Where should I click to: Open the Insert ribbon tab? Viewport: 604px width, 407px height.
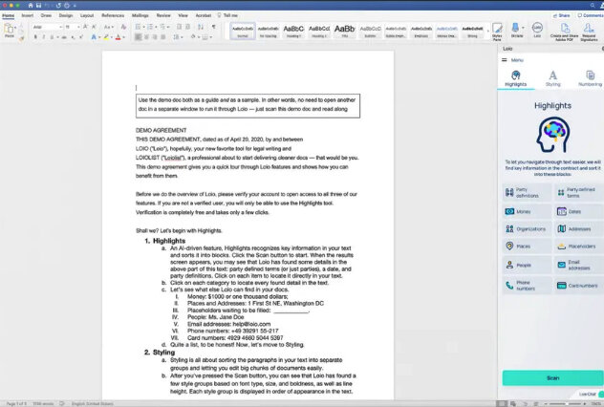click(x=28, y=15)
